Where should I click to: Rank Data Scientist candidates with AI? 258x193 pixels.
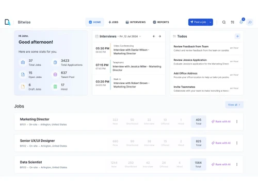pyautogui.click(x=221, y=164)
